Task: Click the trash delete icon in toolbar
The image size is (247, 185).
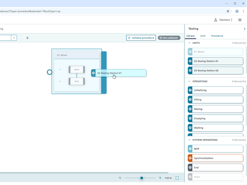Action: 27,38
